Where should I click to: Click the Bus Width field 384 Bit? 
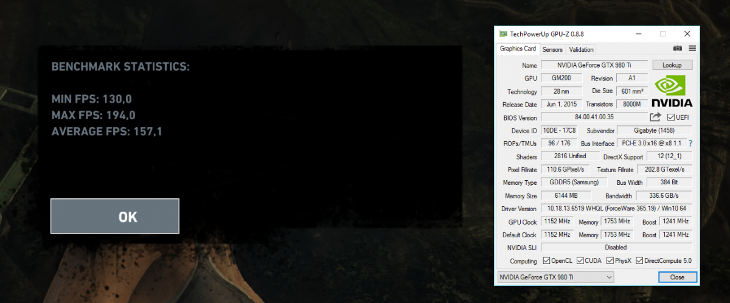[669, 183]
